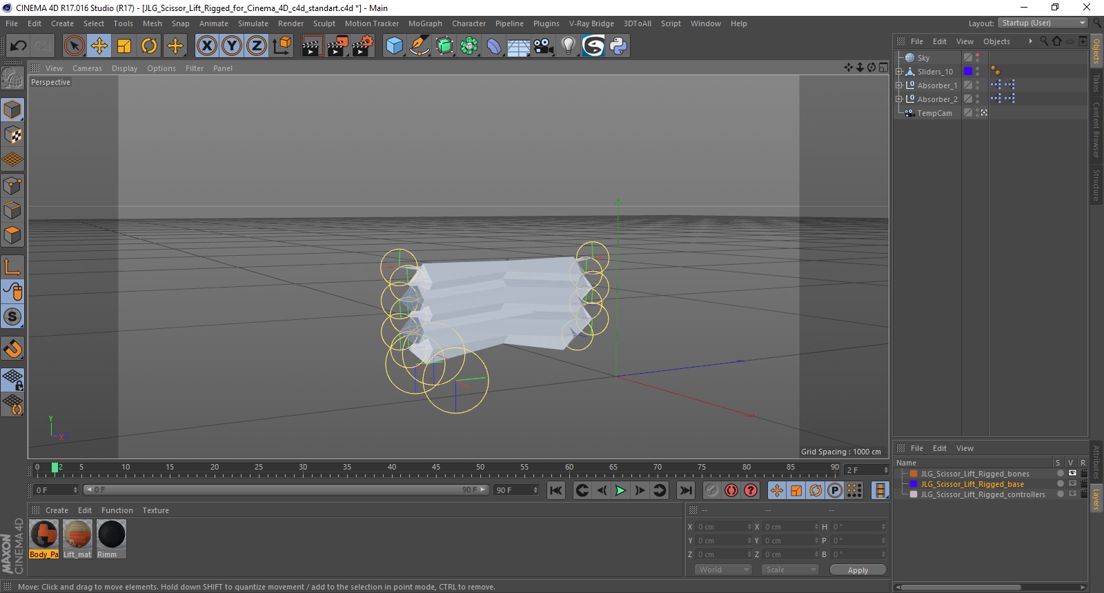Click the Apply button
The height and width of the screenshot is (593, 1104).
coord(858,570)
